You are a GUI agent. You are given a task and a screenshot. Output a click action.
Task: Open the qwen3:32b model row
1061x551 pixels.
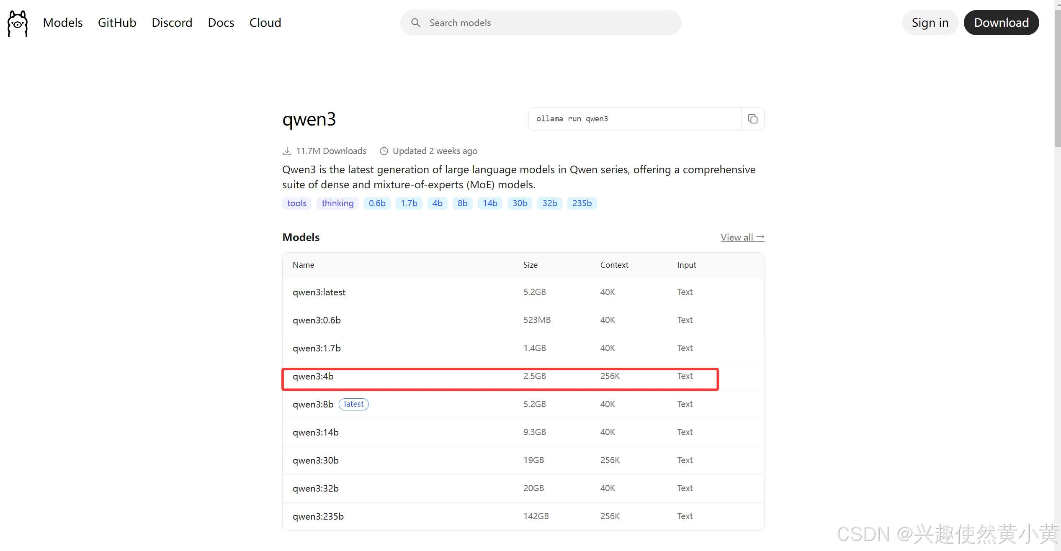tap(523, 488)
